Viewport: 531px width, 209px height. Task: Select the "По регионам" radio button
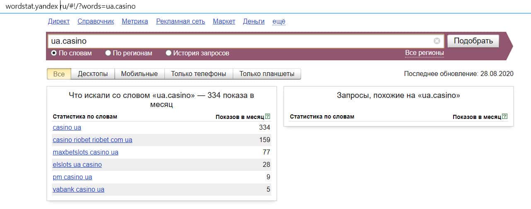point(108,53)
